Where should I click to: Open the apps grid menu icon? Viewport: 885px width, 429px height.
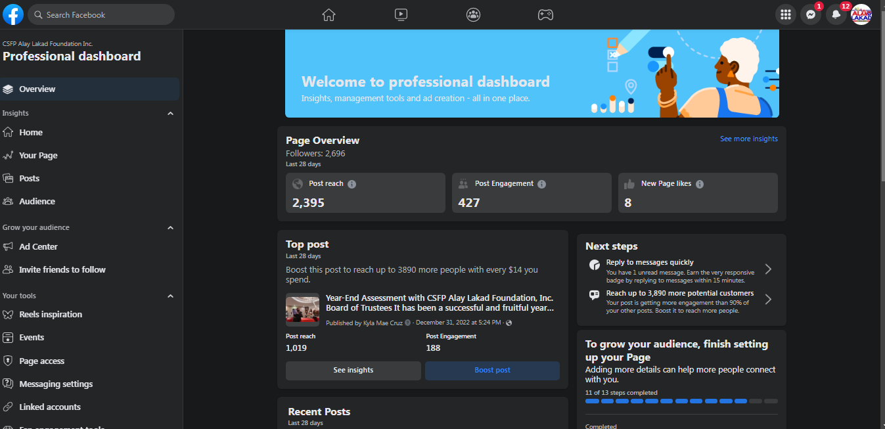785,14
